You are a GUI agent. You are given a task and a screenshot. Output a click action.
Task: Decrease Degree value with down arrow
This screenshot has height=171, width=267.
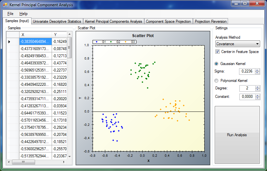(x=258, y=90)
